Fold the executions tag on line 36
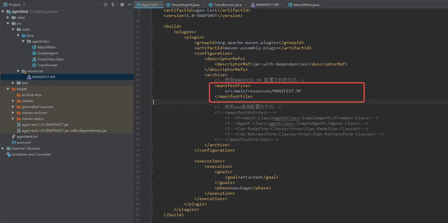The width and height of the screenshot is (448, 223). (151, 161)
